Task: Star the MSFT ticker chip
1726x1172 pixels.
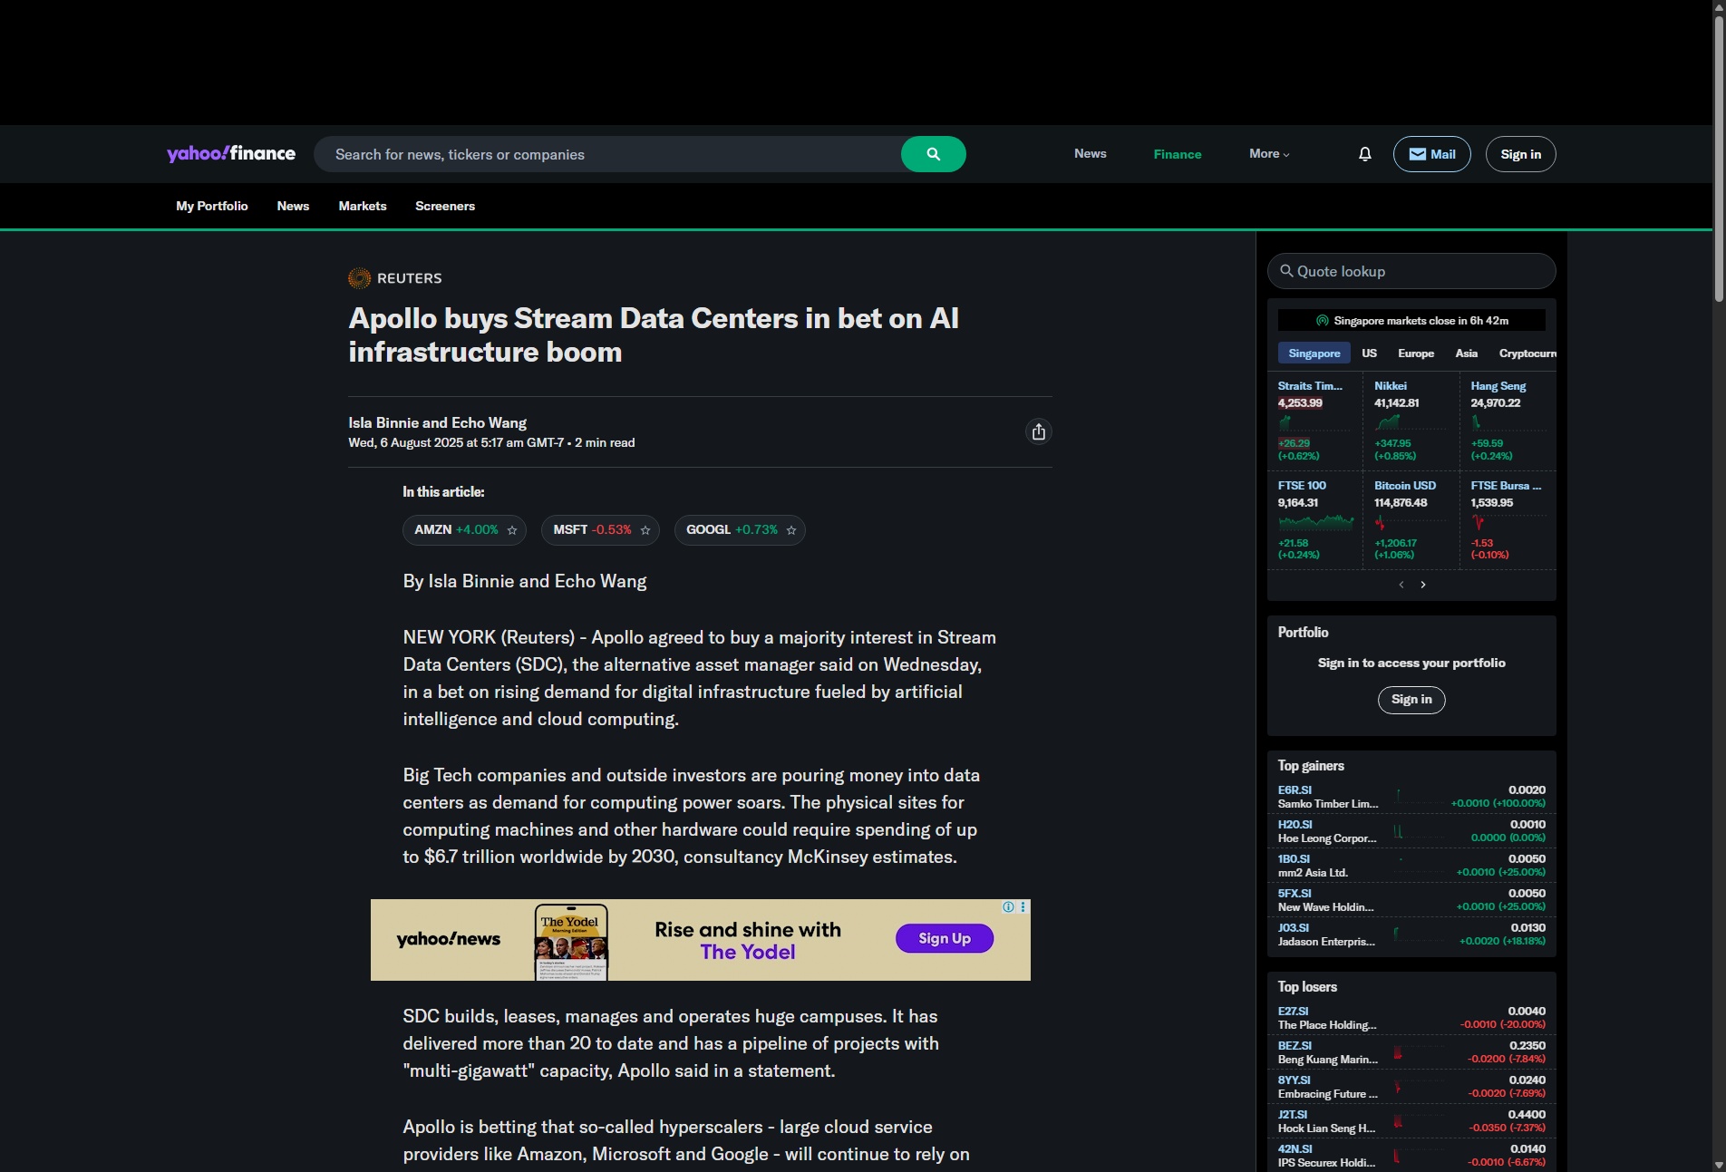Action: [x=645, y=530]
